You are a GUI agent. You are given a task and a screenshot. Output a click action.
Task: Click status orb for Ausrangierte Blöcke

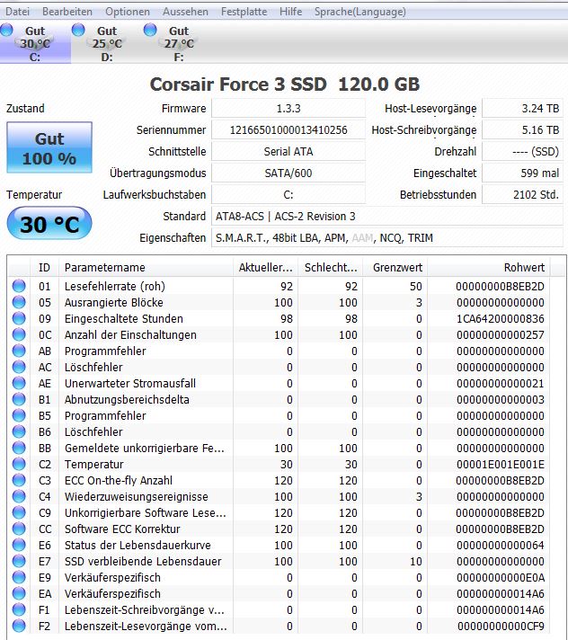[19, 302]
